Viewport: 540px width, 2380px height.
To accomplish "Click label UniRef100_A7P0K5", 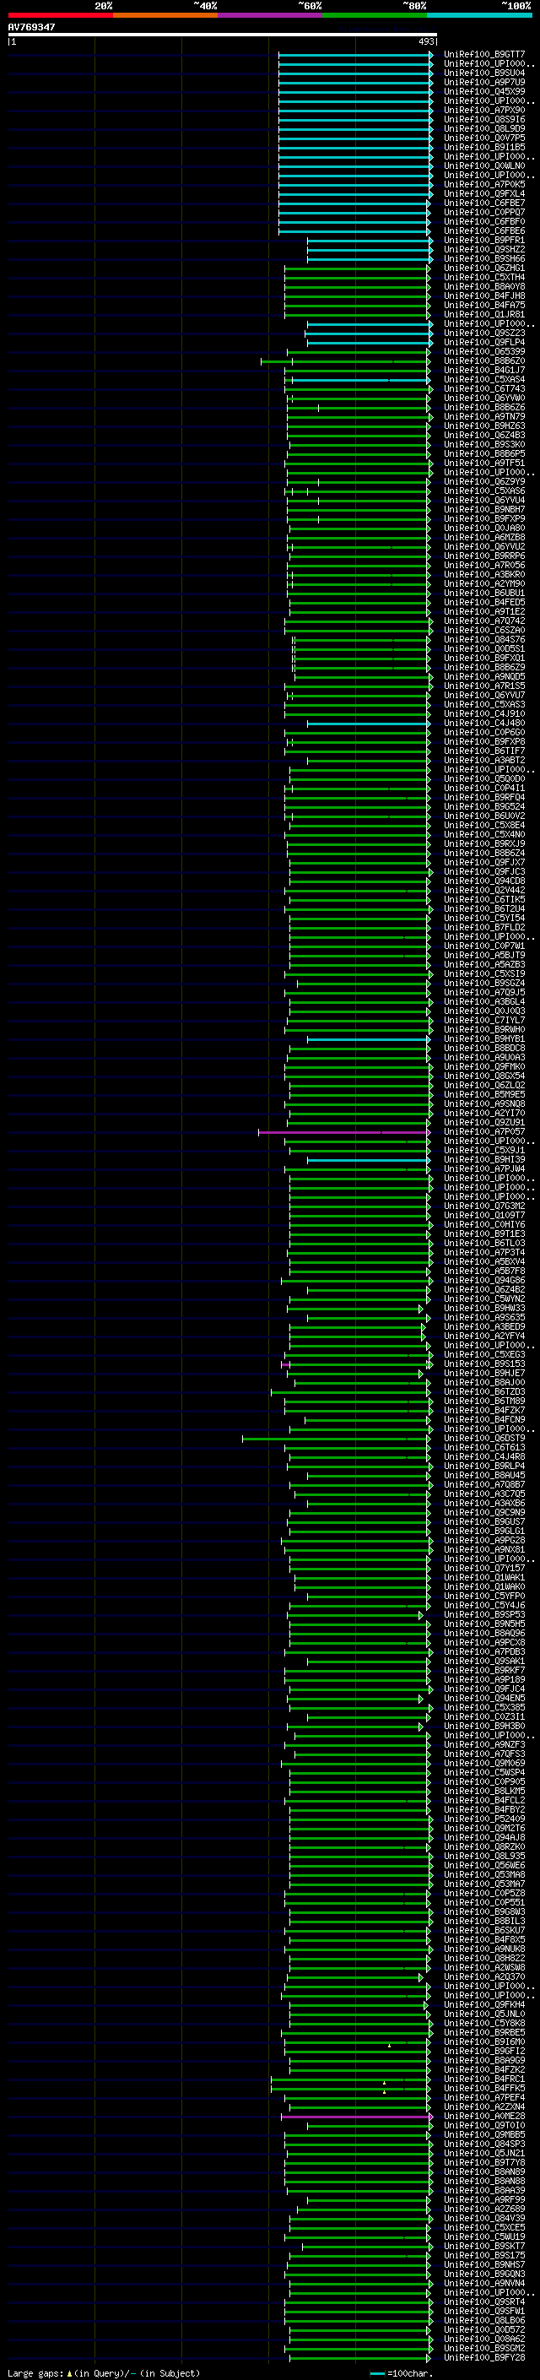I will [x=483, y=185].
